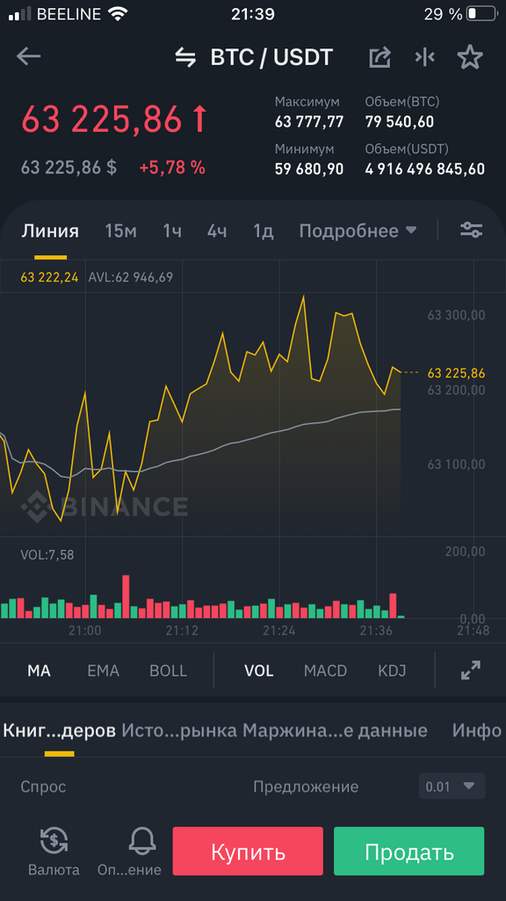Open the 0.01 precision dropdown
Screen dimensions: 506x901
coord(452,786)
